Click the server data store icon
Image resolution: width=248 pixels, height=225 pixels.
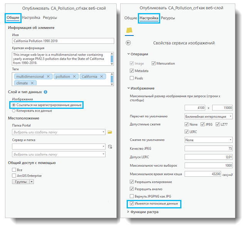point(110,147)
